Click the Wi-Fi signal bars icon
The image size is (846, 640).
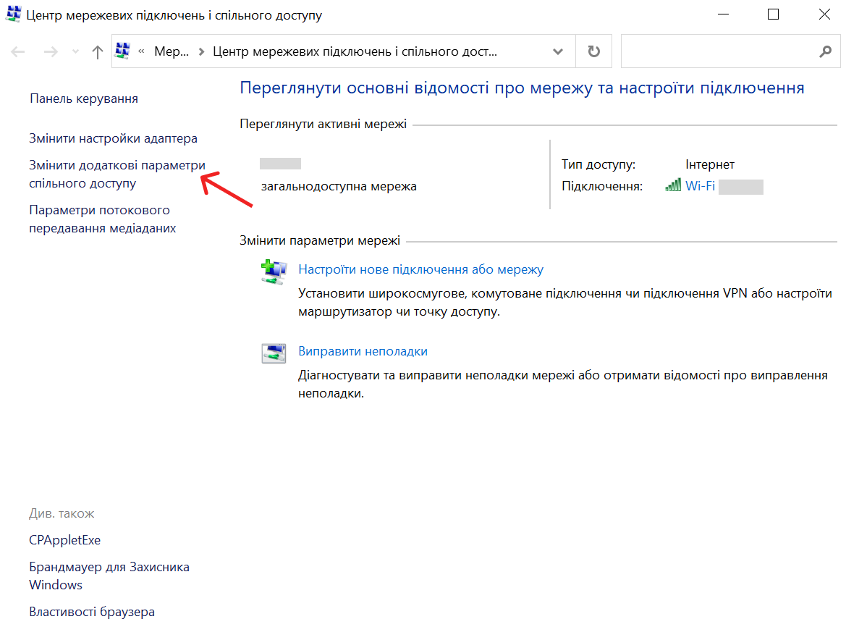pyautogui.click(x=673, y=185)
